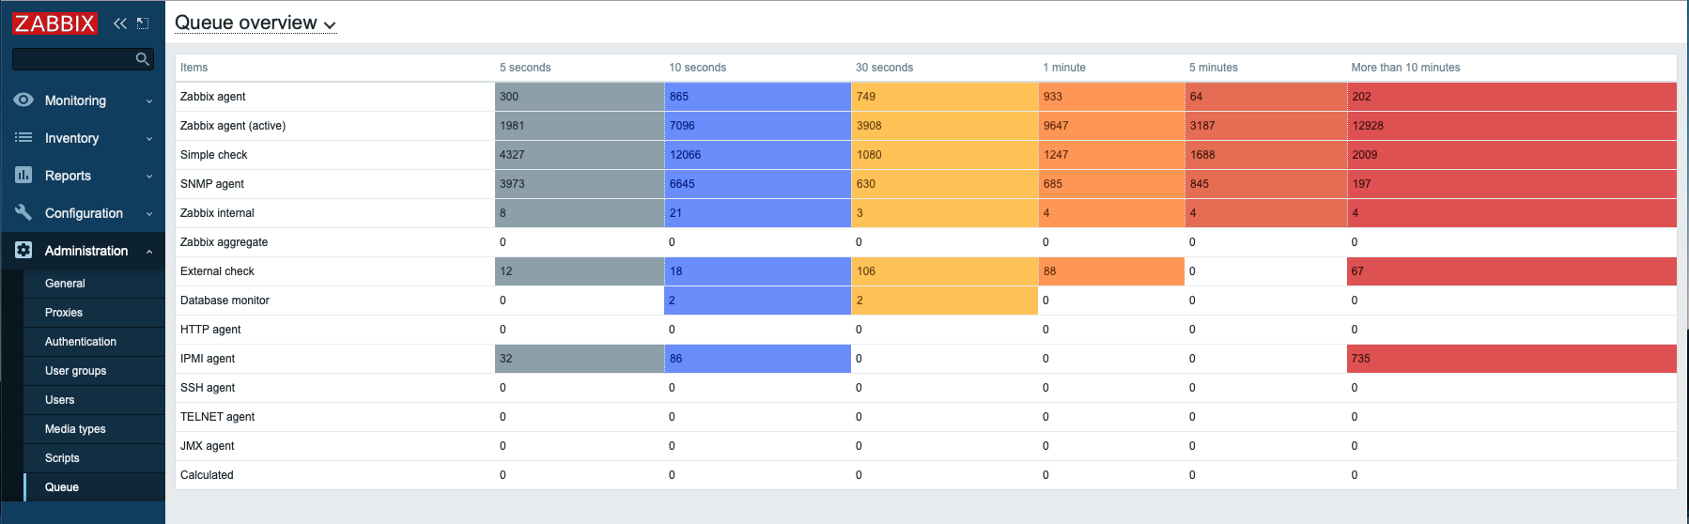Click the red 12928 cell for Zabbix agent (active)

point(1511,126)
